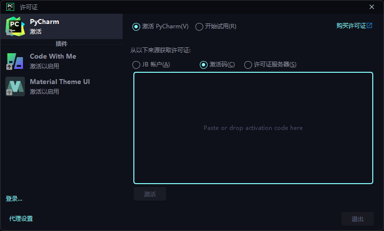
Task: Click the PC icon in title bar
Action: [10, 7]
